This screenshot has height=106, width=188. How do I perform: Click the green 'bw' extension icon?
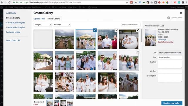144,2
